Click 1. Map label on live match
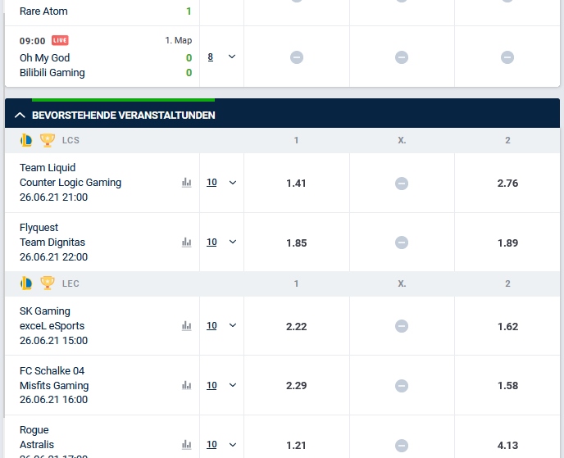 (179, 40)
